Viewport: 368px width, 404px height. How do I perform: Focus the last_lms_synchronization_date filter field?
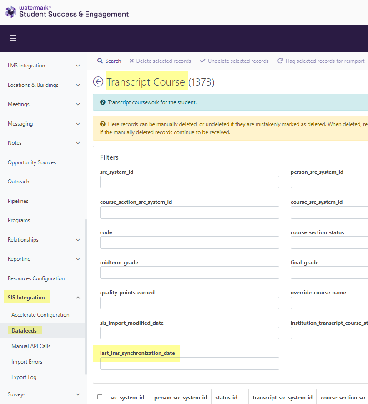pyautogui.click(x=190, y=364)
